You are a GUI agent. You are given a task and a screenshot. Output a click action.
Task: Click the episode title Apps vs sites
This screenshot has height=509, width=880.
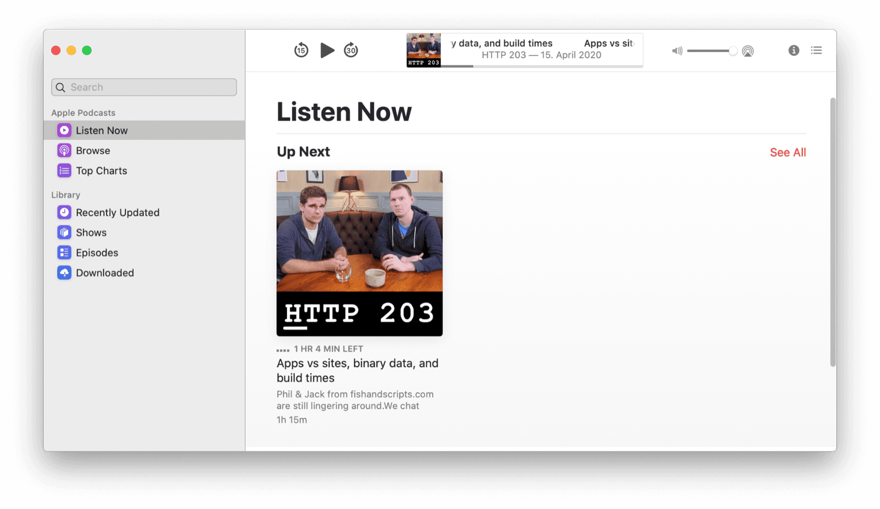click(358, 370)
